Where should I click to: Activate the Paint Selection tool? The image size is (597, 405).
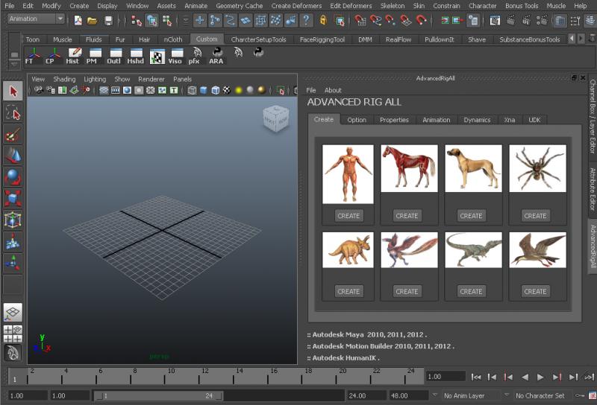(x=13, y=135)
